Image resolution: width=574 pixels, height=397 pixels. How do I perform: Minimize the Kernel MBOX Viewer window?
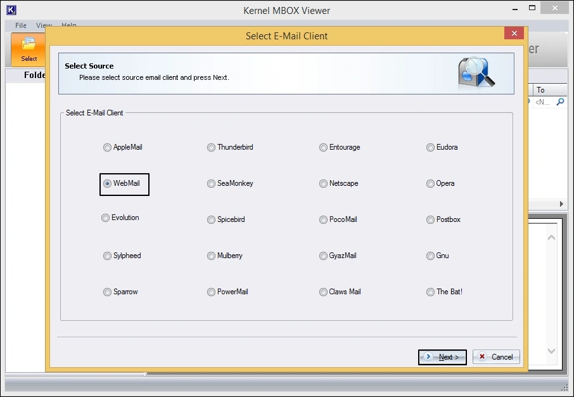pyautogui.click(x=515, y=9)
